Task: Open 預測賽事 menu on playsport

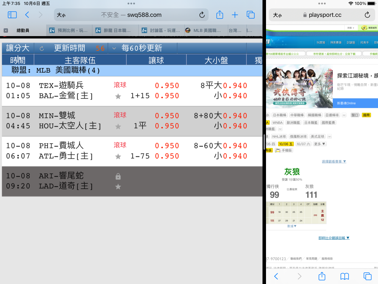Action: (336, 42)
